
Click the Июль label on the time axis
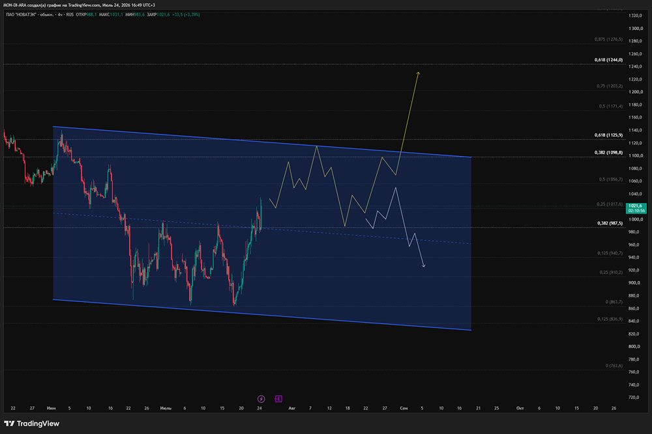click(166, 408)
